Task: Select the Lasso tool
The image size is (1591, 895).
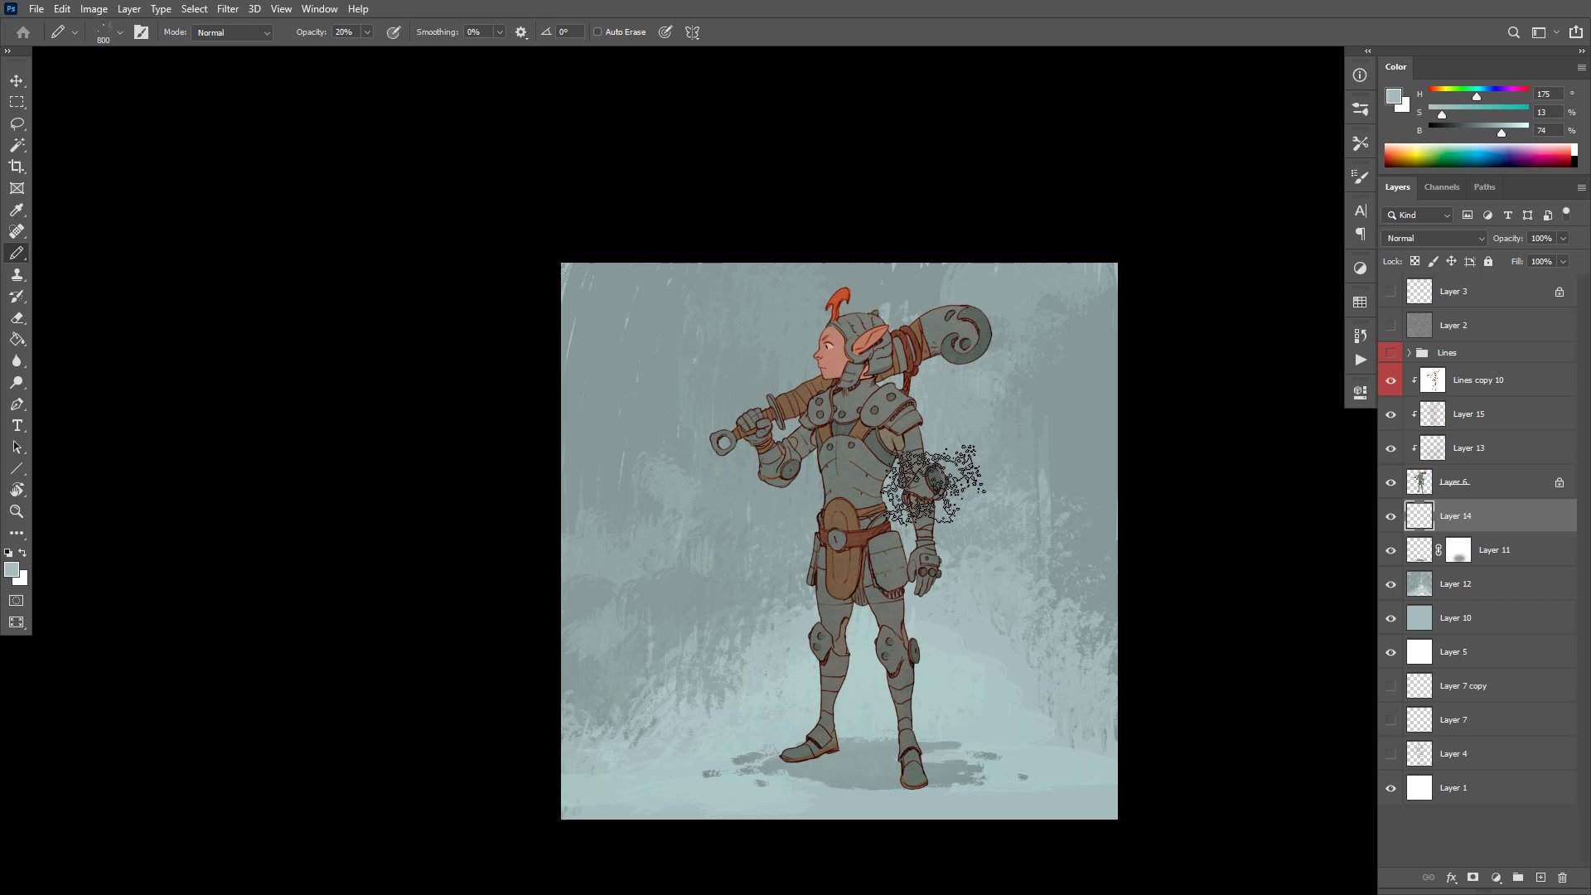Action: click(x=17, y=123)
